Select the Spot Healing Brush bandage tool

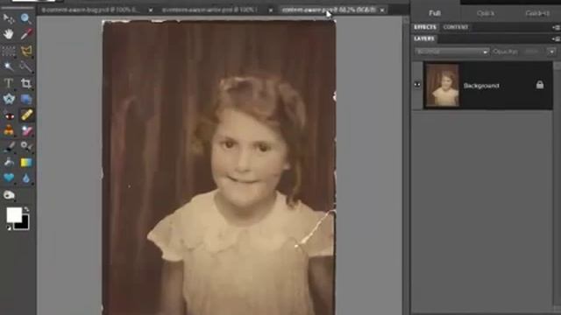pyautogui.click(x=26, y=115)
